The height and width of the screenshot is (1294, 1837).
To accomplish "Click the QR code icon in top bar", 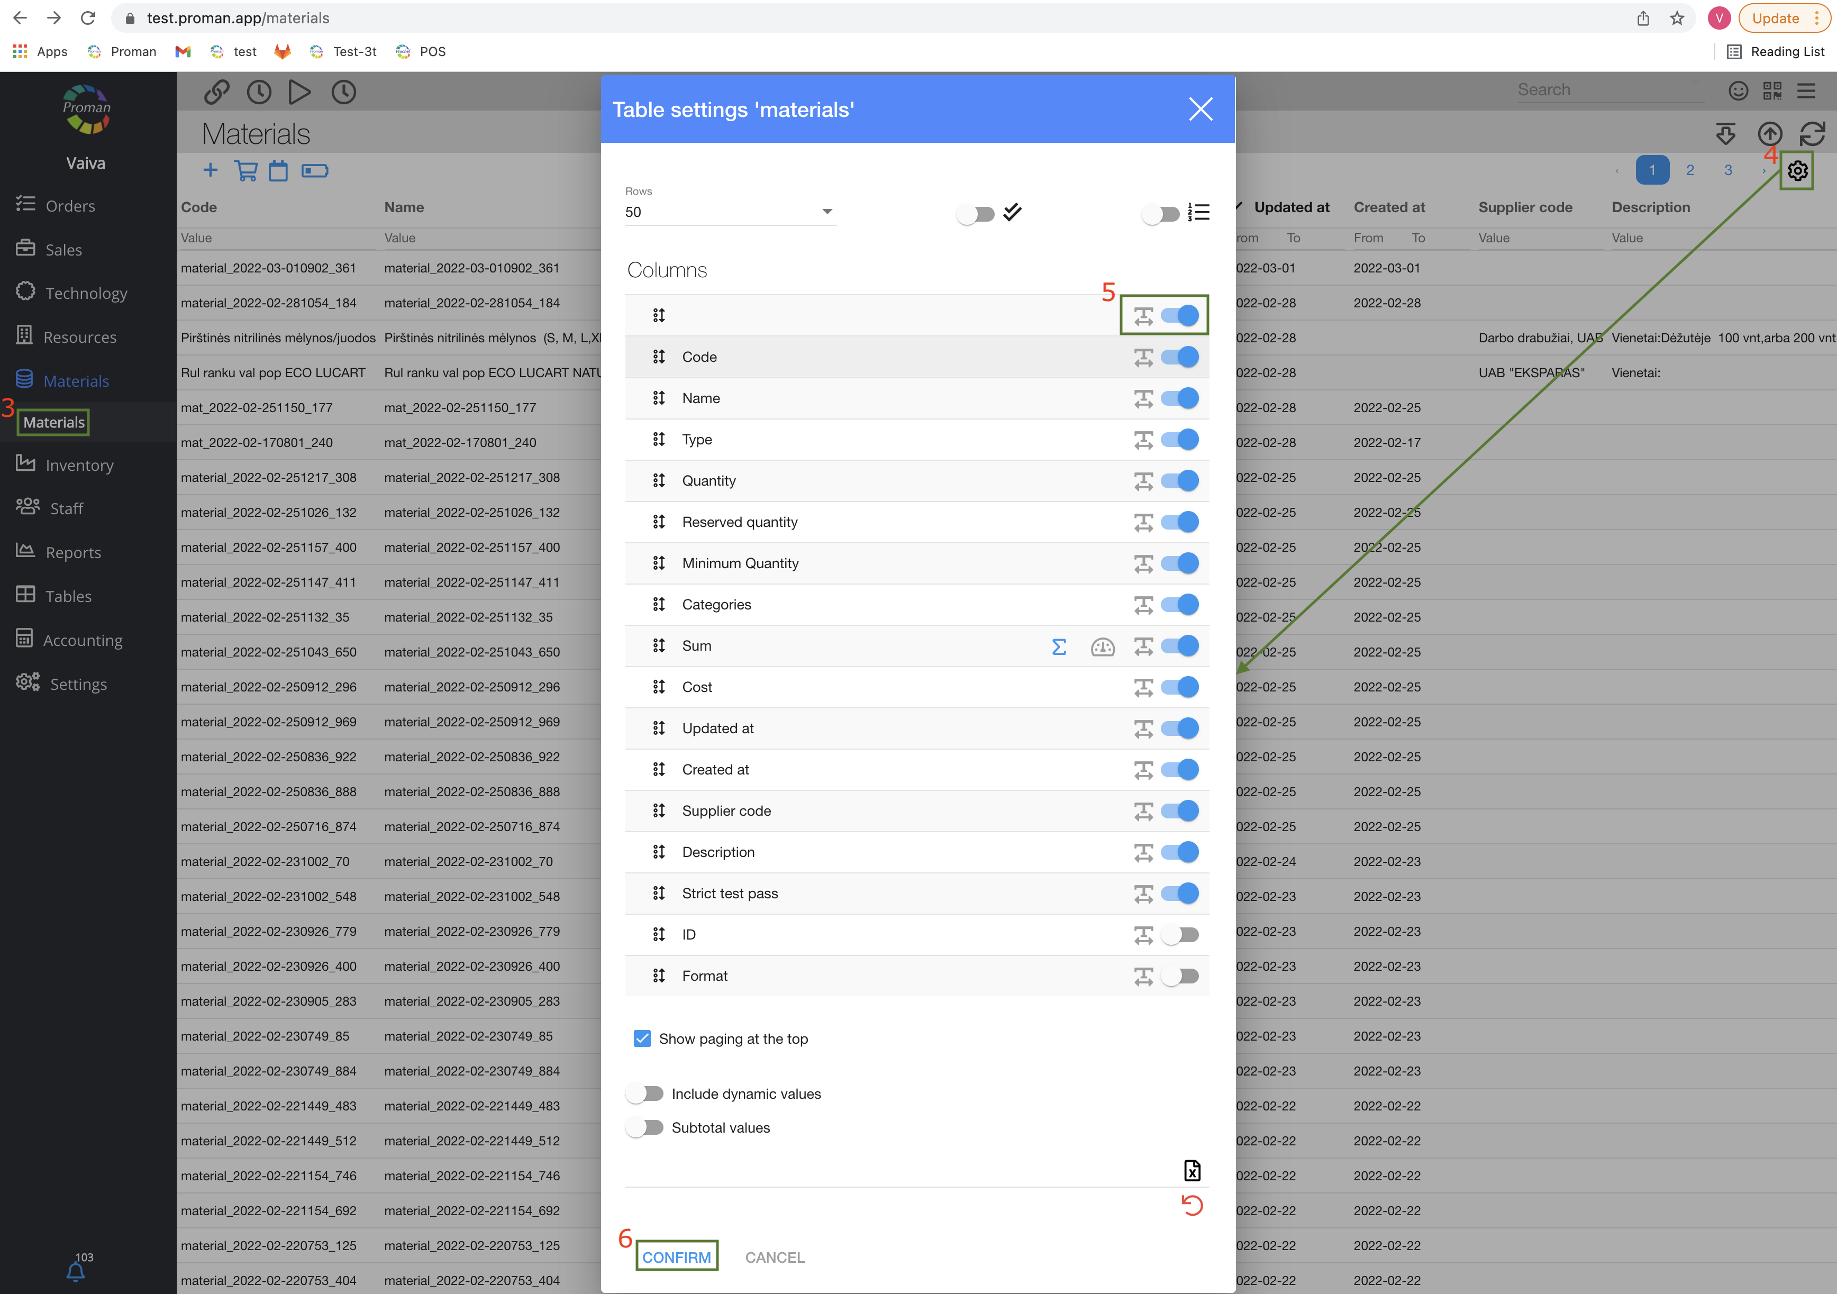I will pos(1771,90).
